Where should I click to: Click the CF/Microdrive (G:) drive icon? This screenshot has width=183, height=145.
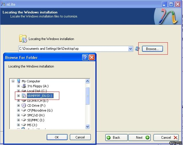(24, 110)
